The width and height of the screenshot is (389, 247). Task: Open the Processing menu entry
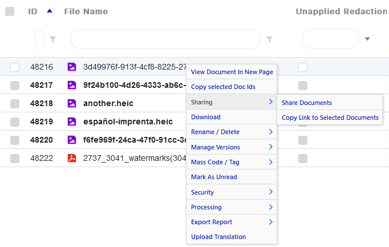pyautogui.click(x=232, y=207)
